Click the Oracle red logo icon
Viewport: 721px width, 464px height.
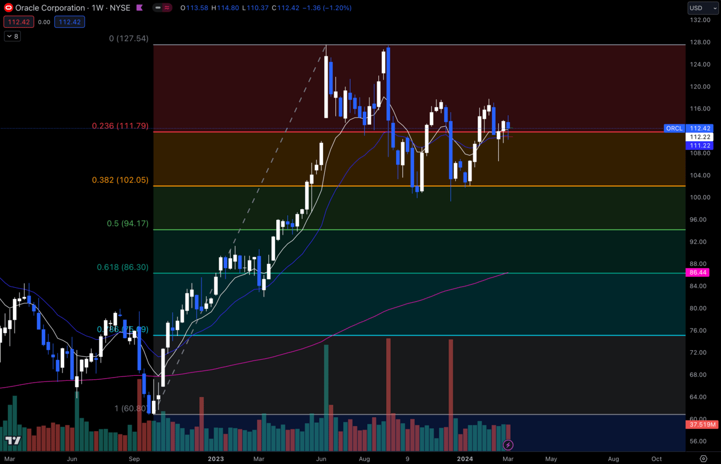tap(8, 8)
